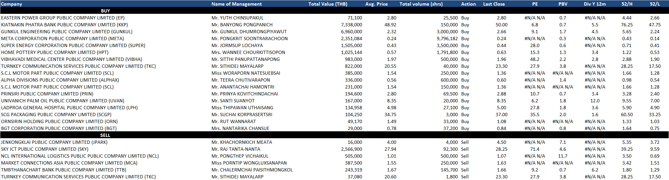Select the Total Value (THB) header
Image resolution: width=669 pixels, height=180 pixels.
click(x=328, y=4)
